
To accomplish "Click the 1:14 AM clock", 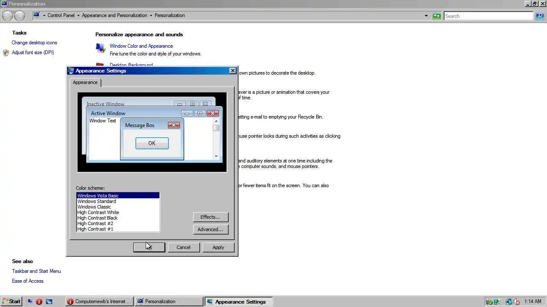I will (532, 301).
